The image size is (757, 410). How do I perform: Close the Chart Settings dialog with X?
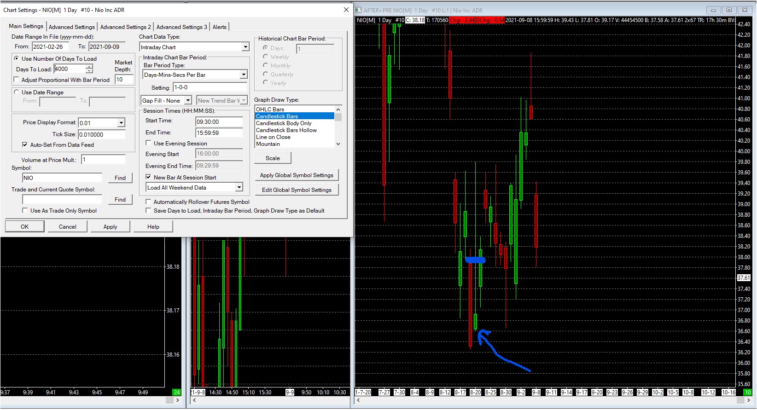pyautogui.click(x=346, y=10)
